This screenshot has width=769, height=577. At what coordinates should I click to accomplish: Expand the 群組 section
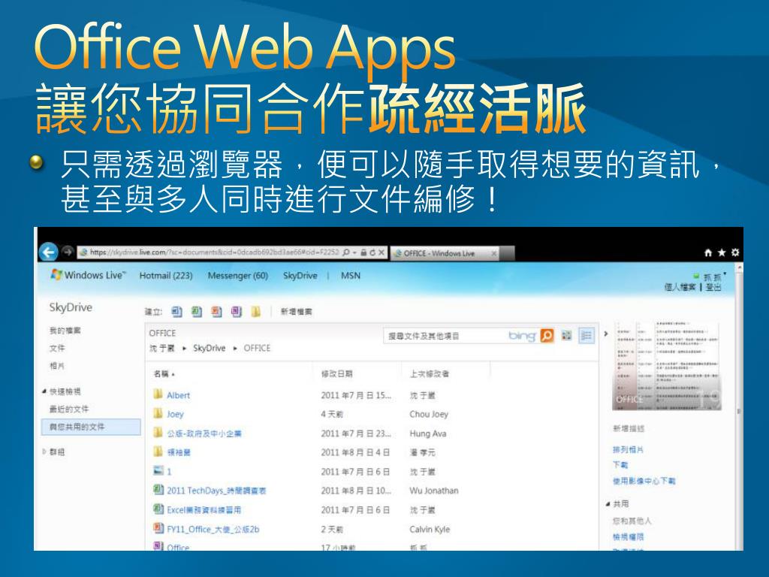[x=44, y=452]
